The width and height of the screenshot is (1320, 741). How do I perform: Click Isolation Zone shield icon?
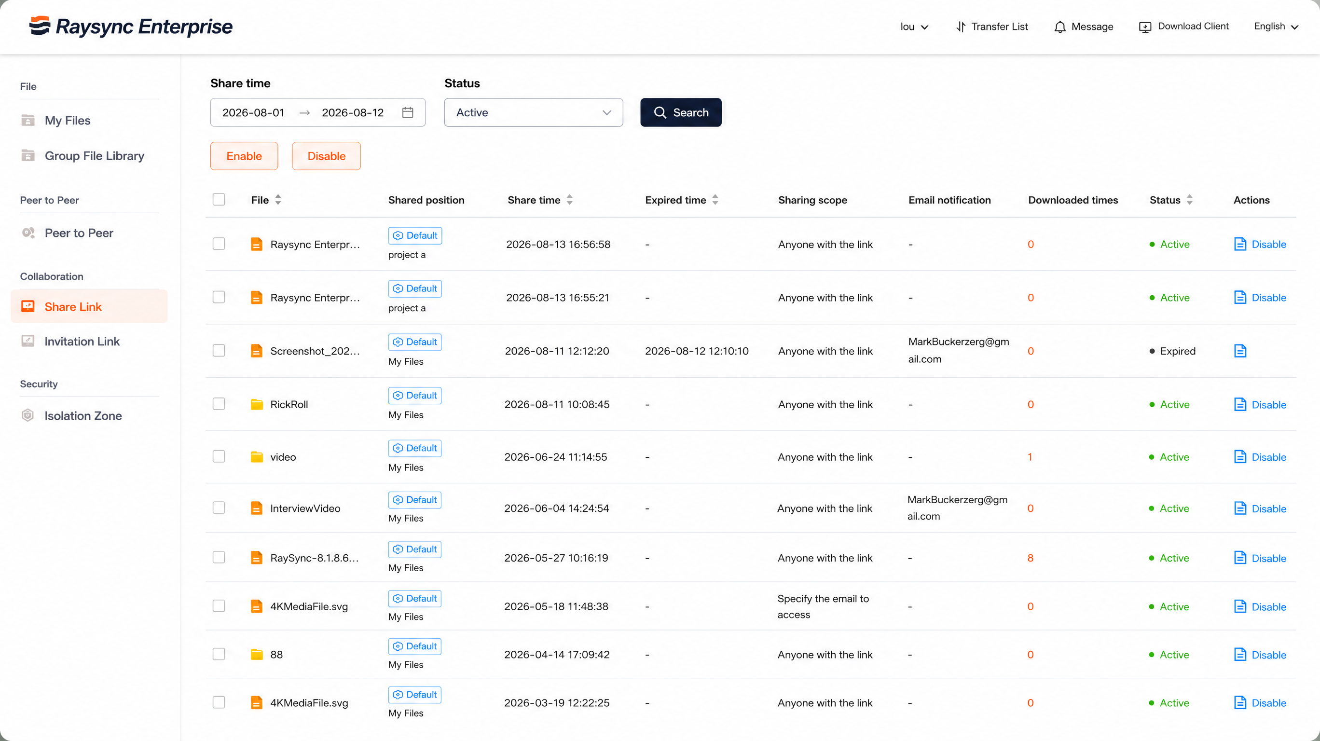point(27,415)
